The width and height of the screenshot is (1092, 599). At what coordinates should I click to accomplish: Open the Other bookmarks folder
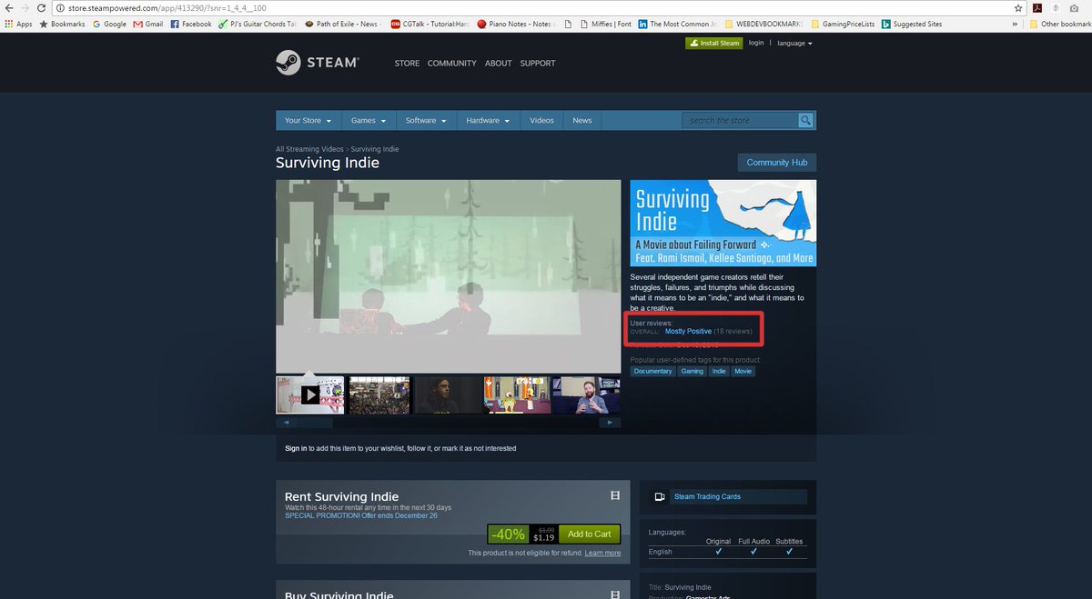coord(1060,24)
